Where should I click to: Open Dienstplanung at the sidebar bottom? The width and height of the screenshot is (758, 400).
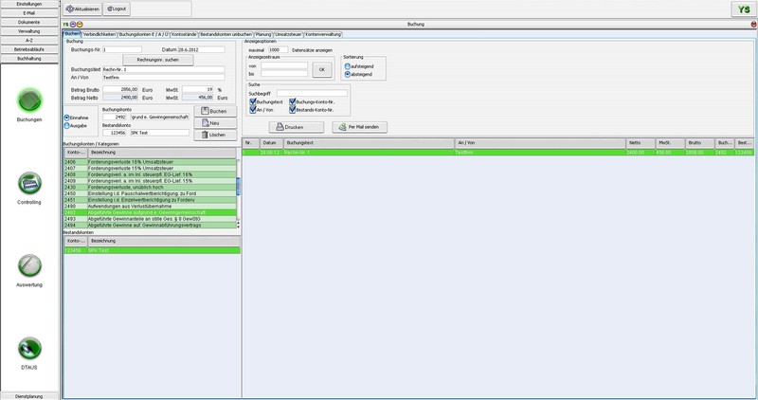[29, 396]
